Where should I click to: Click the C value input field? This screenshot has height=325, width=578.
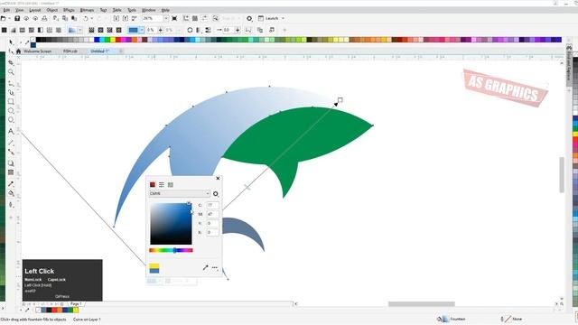pos(213,205)
